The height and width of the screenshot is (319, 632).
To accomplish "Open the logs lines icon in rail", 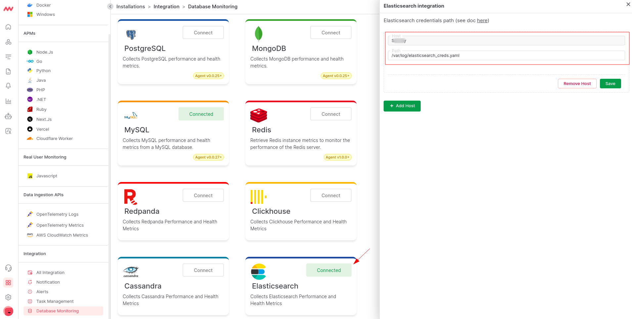I will point(8,57).
